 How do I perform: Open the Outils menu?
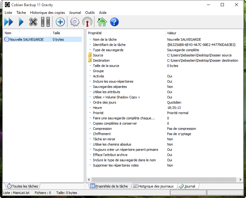[x=90, y=13]
